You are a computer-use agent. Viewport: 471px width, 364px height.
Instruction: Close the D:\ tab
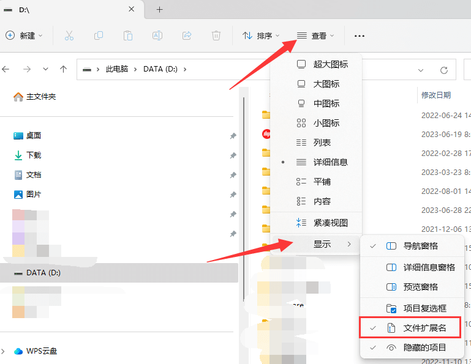[x=131, y=9]
